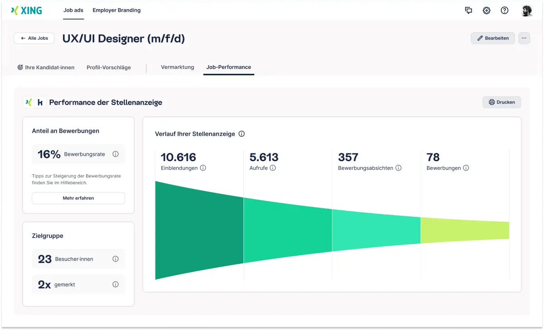Select the darkest green funnel segment
The height and width of the screenshot is (330, 544).
[195, 231]
